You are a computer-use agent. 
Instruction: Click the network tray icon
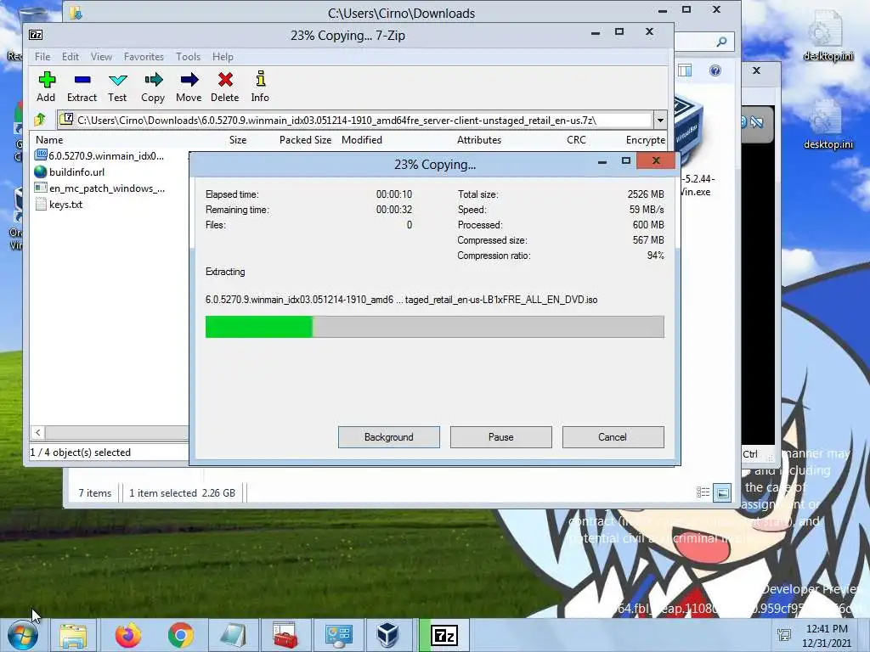[x=783, y=635]
